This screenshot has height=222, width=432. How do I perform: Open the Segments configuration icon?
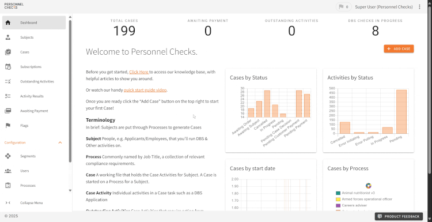click(7, 156)
